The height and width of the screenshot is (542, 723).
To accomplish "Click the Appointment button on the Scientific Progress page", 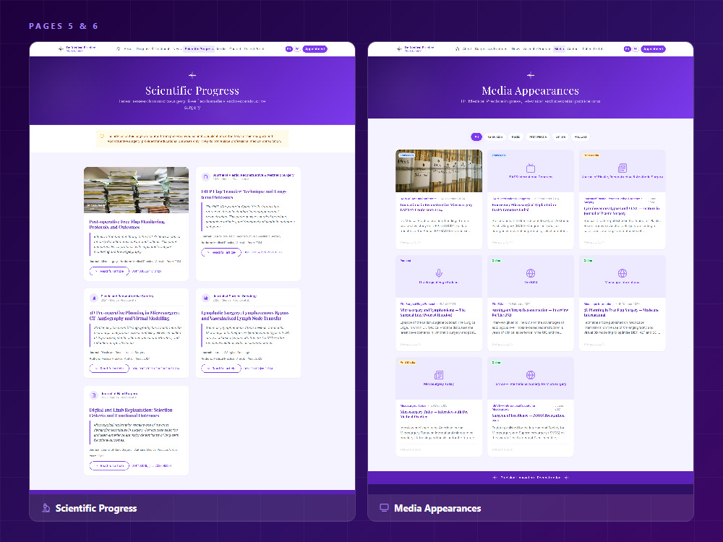I will coord(315,49).
